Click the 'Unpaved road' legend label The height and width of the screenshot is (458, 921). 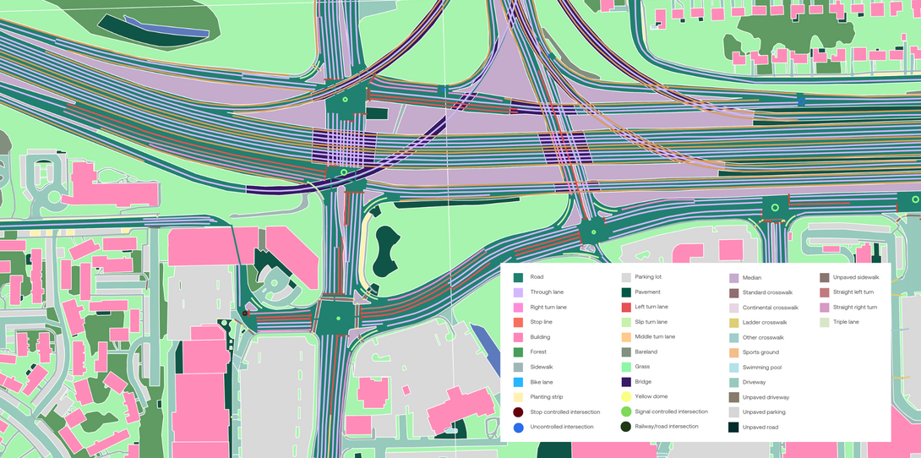760,428
